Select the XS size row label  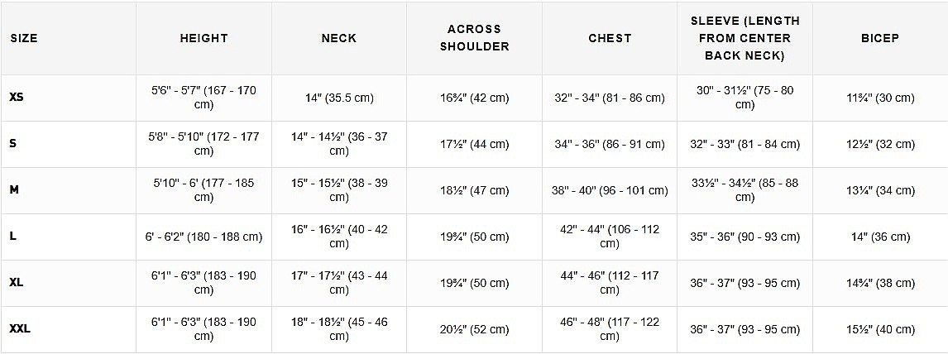(17, 98)
